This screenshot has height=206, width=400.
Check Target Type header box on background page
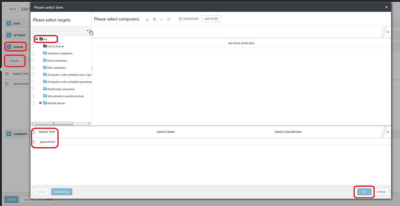[7, 74]
